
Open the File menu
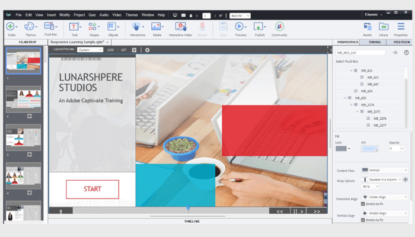[x=18, y=15]
